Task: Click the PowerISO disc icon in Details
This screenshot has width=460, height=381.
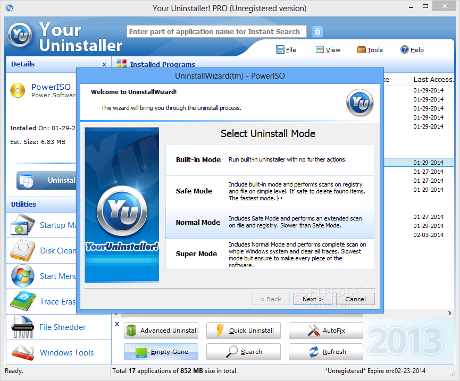Action: (18, 90)
